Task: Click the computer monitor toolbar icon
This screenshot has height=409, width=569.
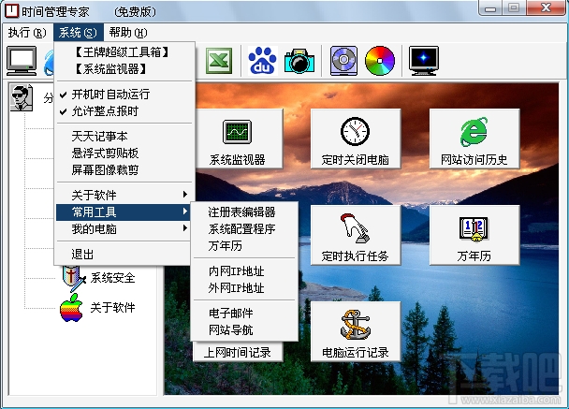Action: coord(22,61)
